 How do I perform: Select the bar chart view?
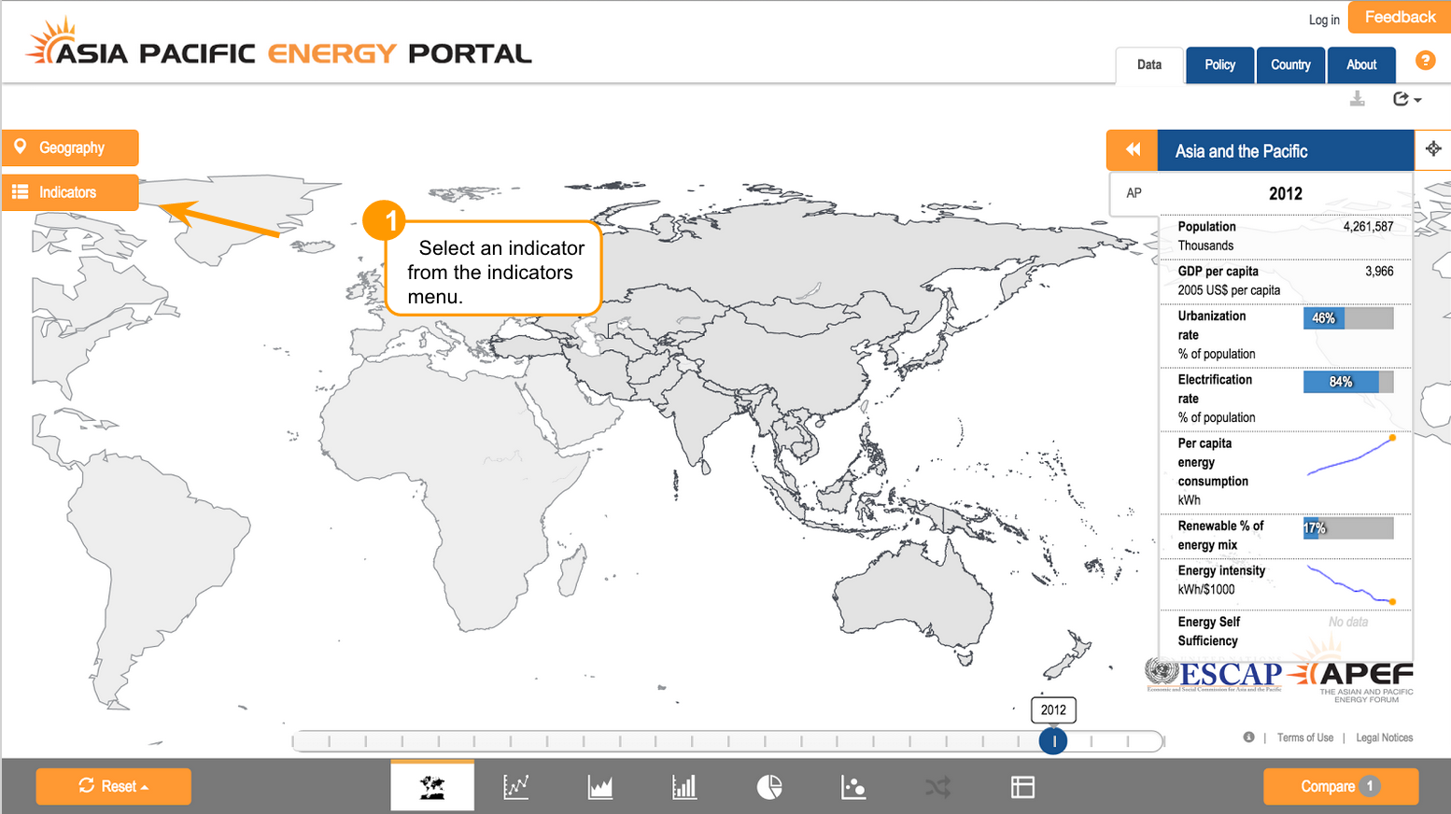click(x=684, y=787)
